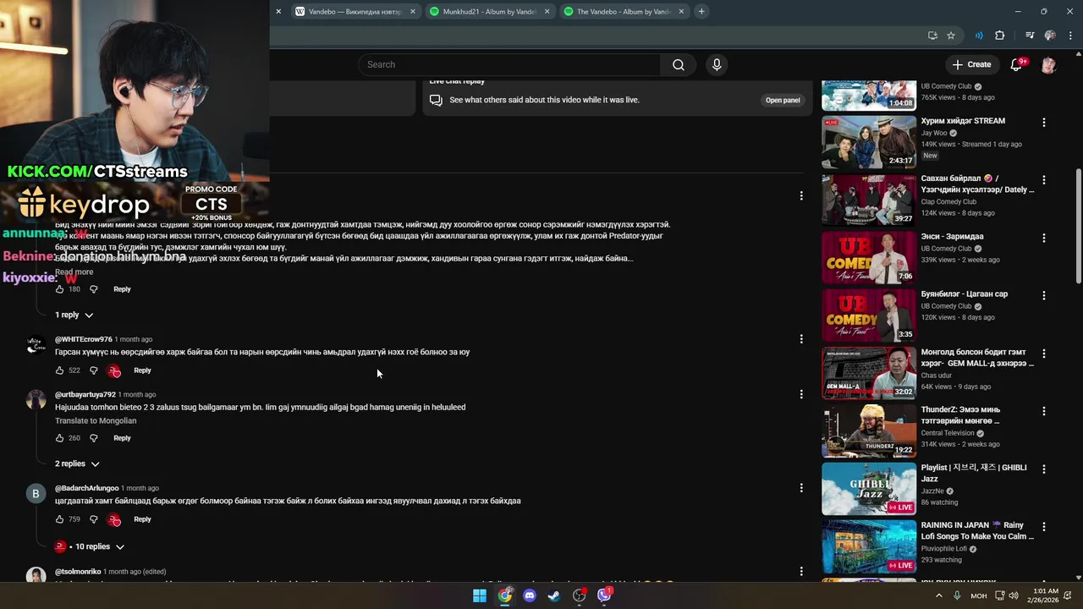The height and width of the screenshot is (609, 1083).
Task: Open action menu for @BadarchArlungoo comment
Action: pyautogui.click(x=801, y=488)
